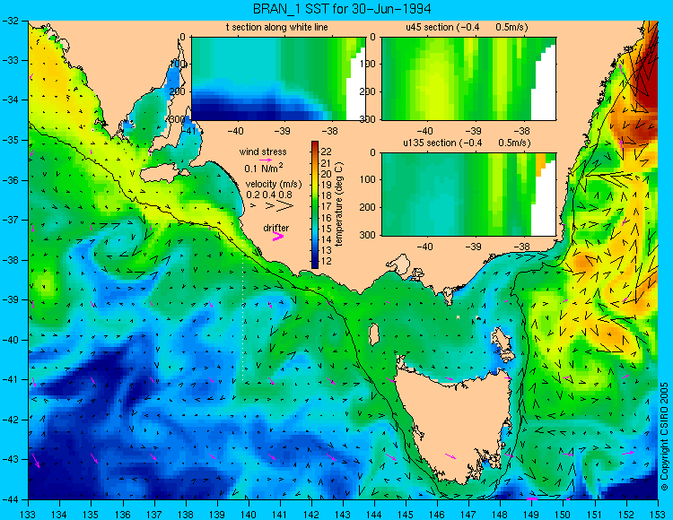Click the '0.1 N/m2' legend value
The width and height of the screenshot is (673, 520).
click(264, 168)
